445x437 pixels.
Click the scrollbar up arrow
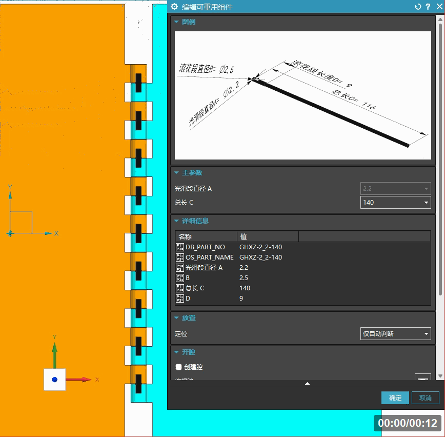pyautogui.click(x=440, y=19)
